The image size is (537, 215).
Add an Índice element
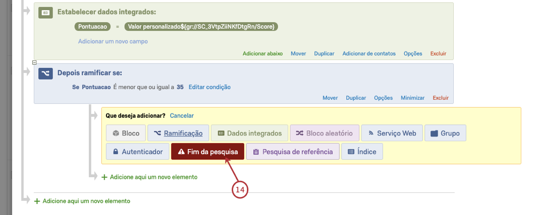point(362,152)
